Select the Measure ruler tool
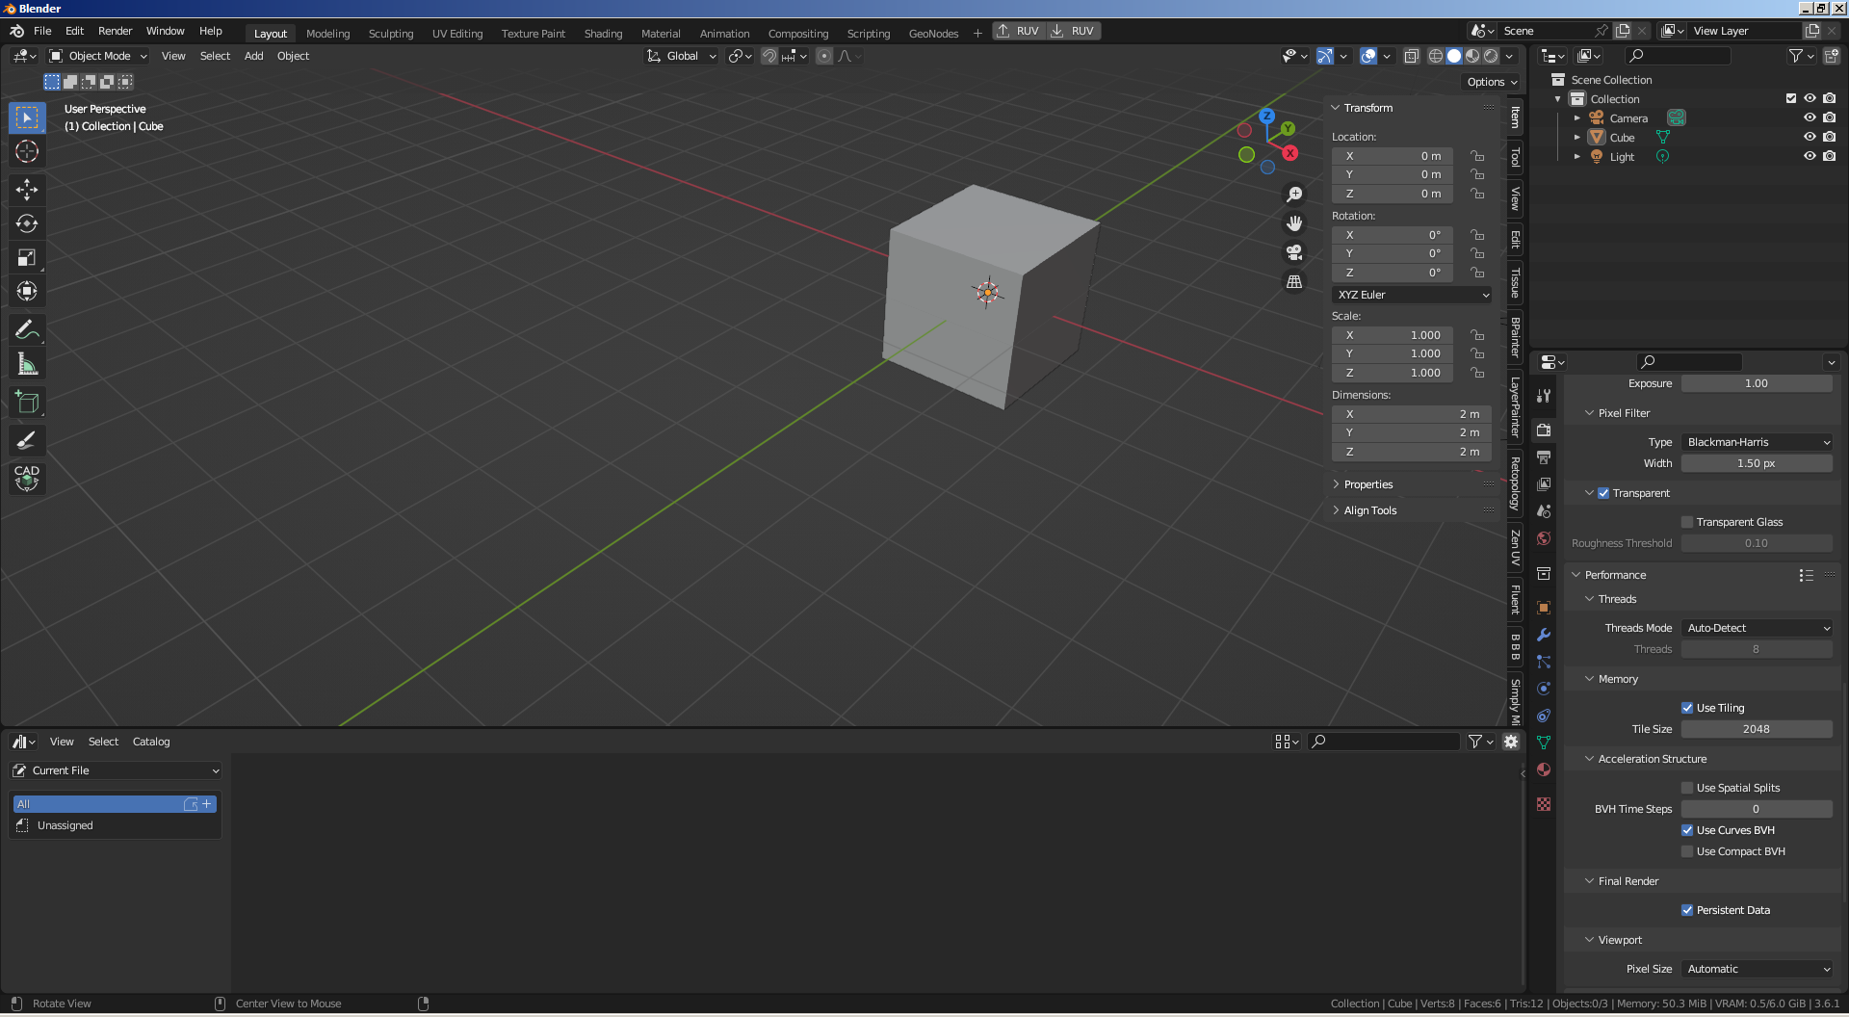 27,365
